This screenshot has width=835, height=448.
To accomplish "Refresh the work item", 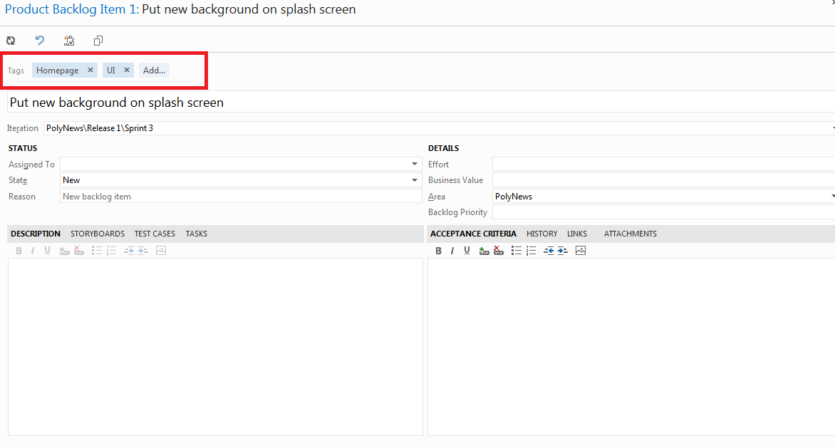I will (11, 41).
